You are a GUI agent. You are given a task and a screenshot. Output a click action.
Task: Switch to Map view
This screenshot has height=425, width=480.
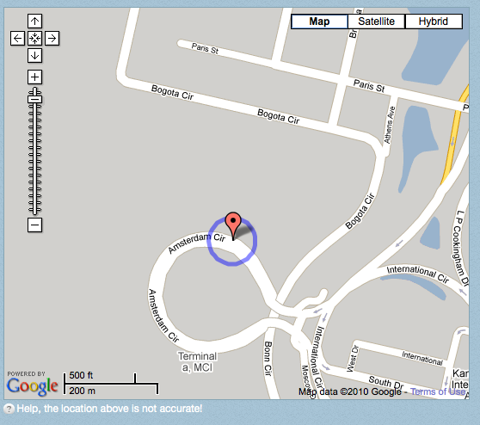click(x=319, y=22)
